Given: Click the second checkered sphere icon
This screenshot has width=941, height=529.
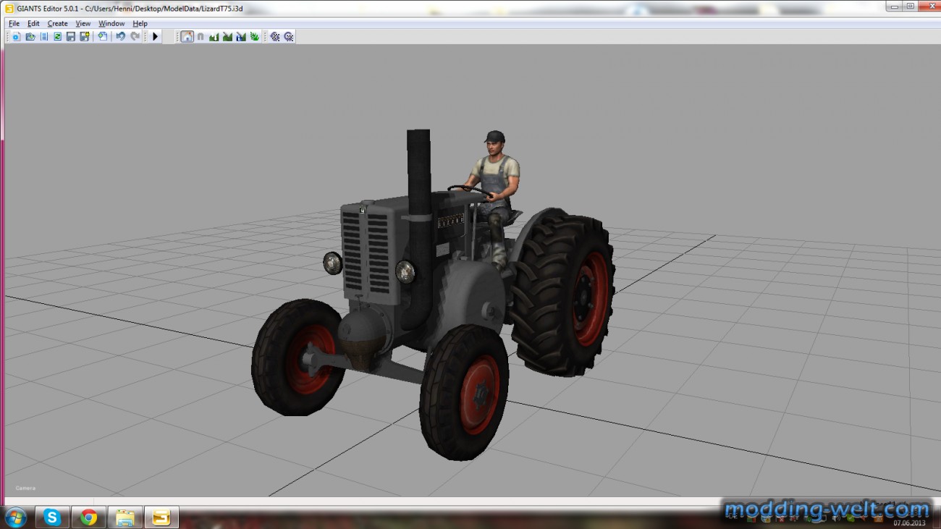Looking at the screenshot, I should tap(289, 36).
